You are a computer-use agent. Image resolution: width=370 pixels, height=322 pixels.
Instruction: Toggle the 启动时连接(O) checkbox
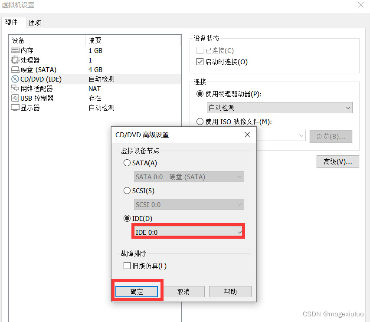point(200,61)
